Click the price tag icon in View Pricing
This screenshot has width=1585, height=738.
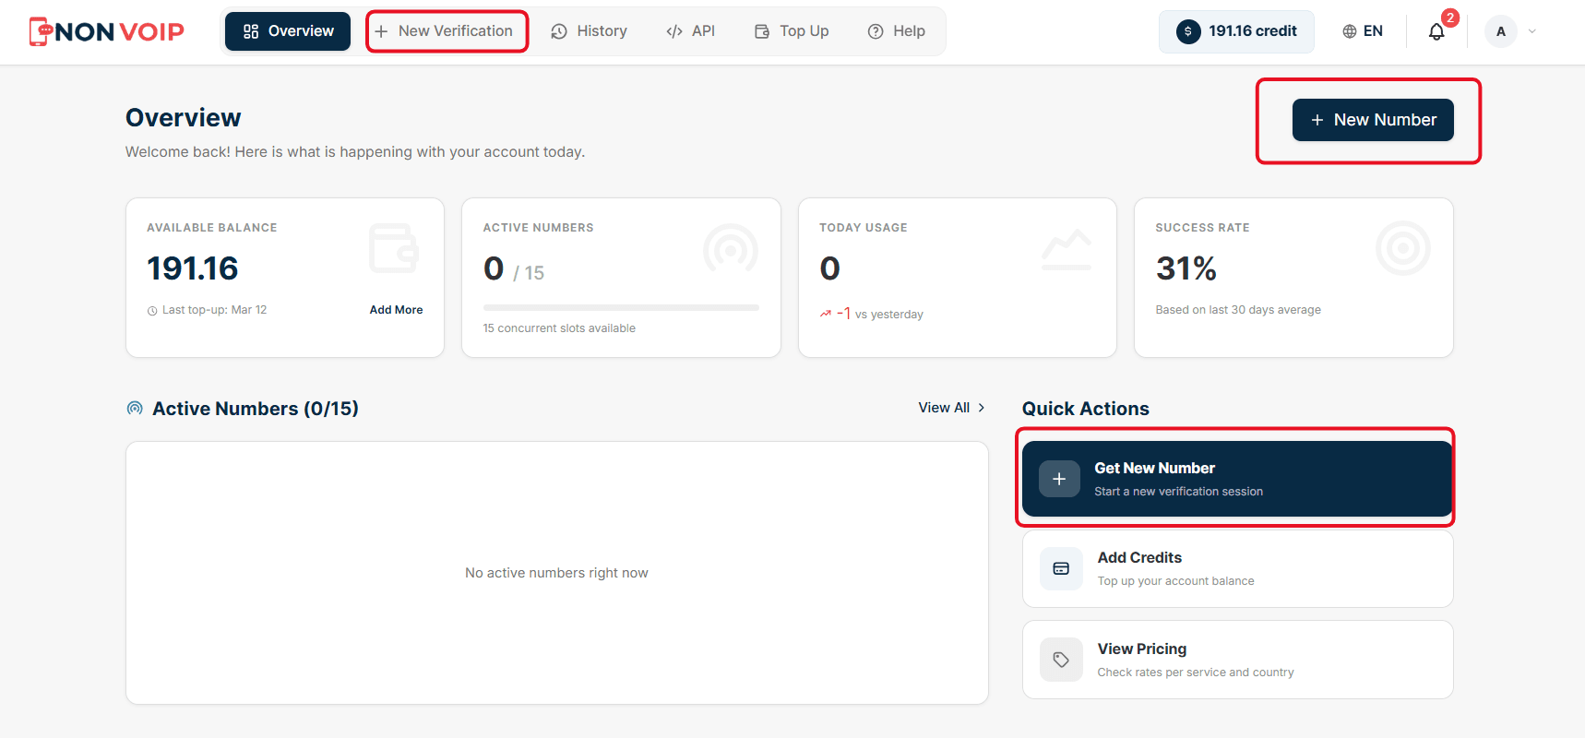point(1061,660)
